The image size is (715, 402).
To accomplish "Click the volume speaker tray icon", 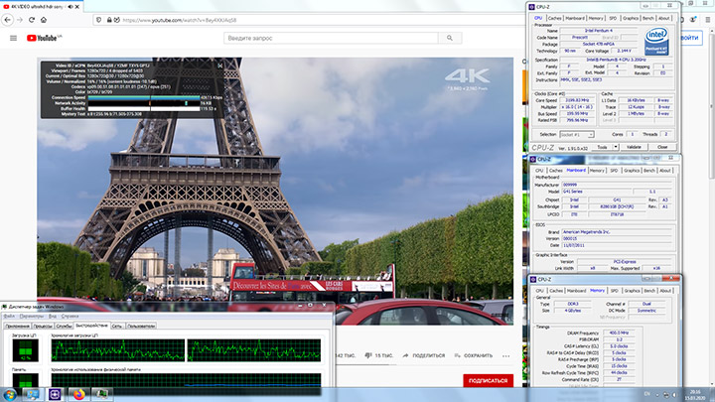I will click(674, 395).
